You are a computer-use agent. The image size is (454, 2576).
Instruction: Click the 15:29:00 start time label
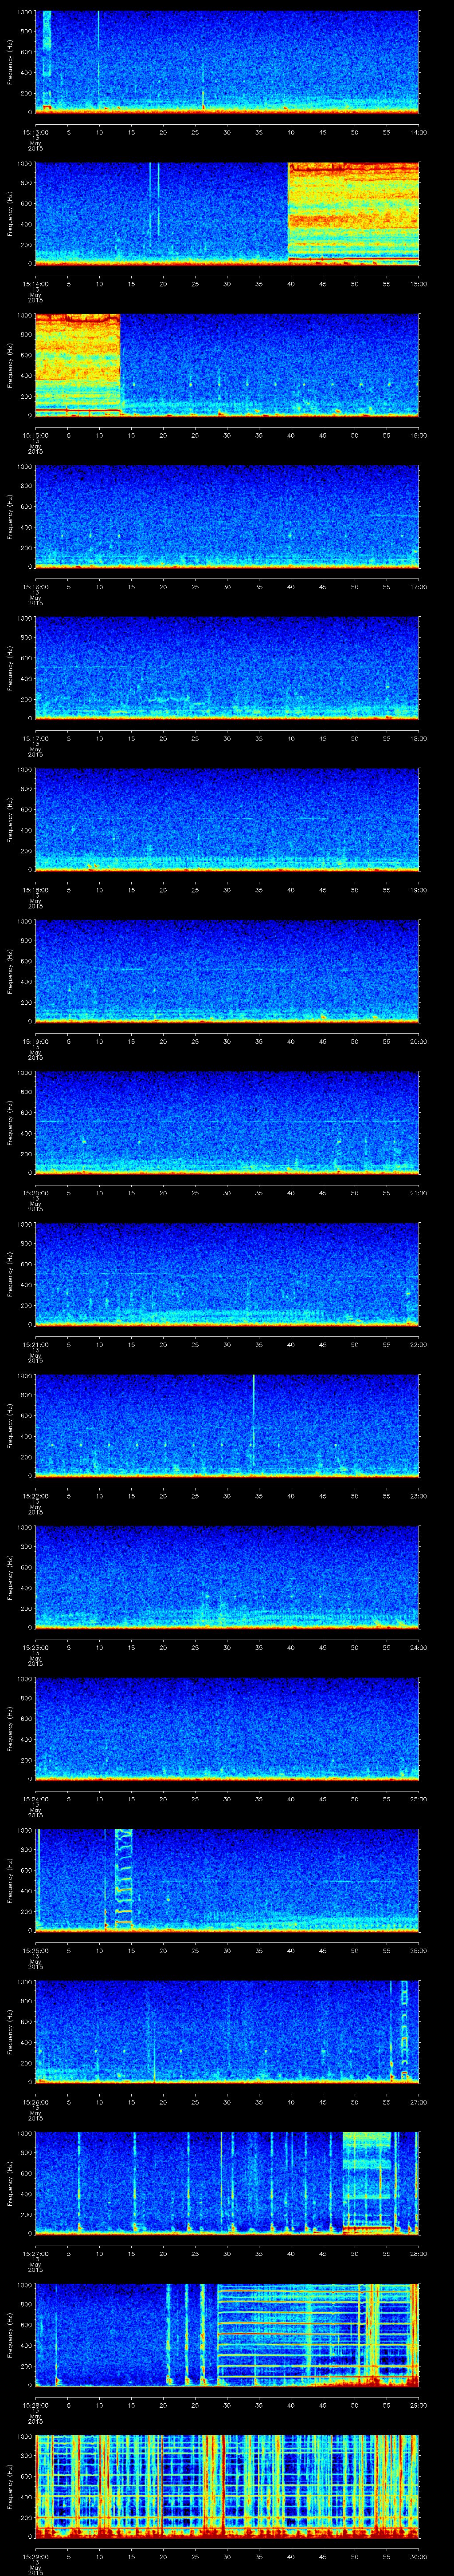coord(35,2556)
